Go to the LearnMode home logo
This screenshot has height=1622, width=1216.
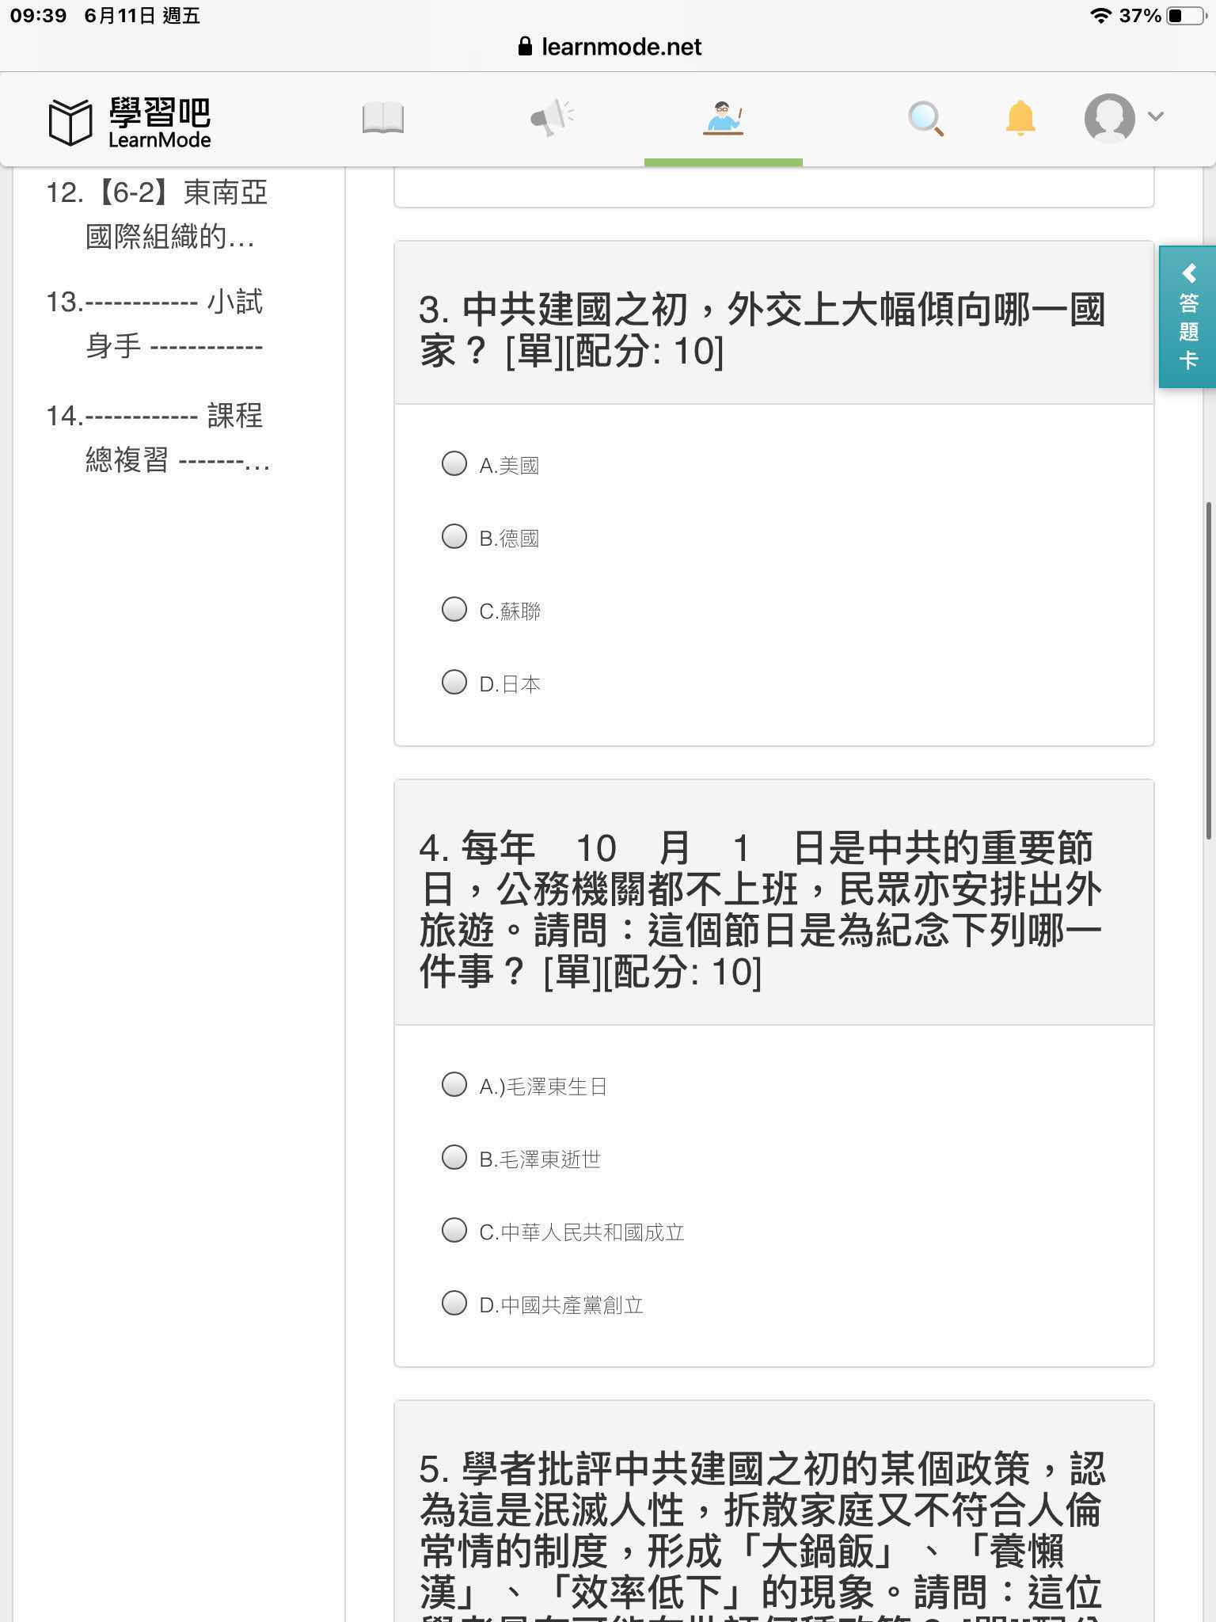click(130, 122)
